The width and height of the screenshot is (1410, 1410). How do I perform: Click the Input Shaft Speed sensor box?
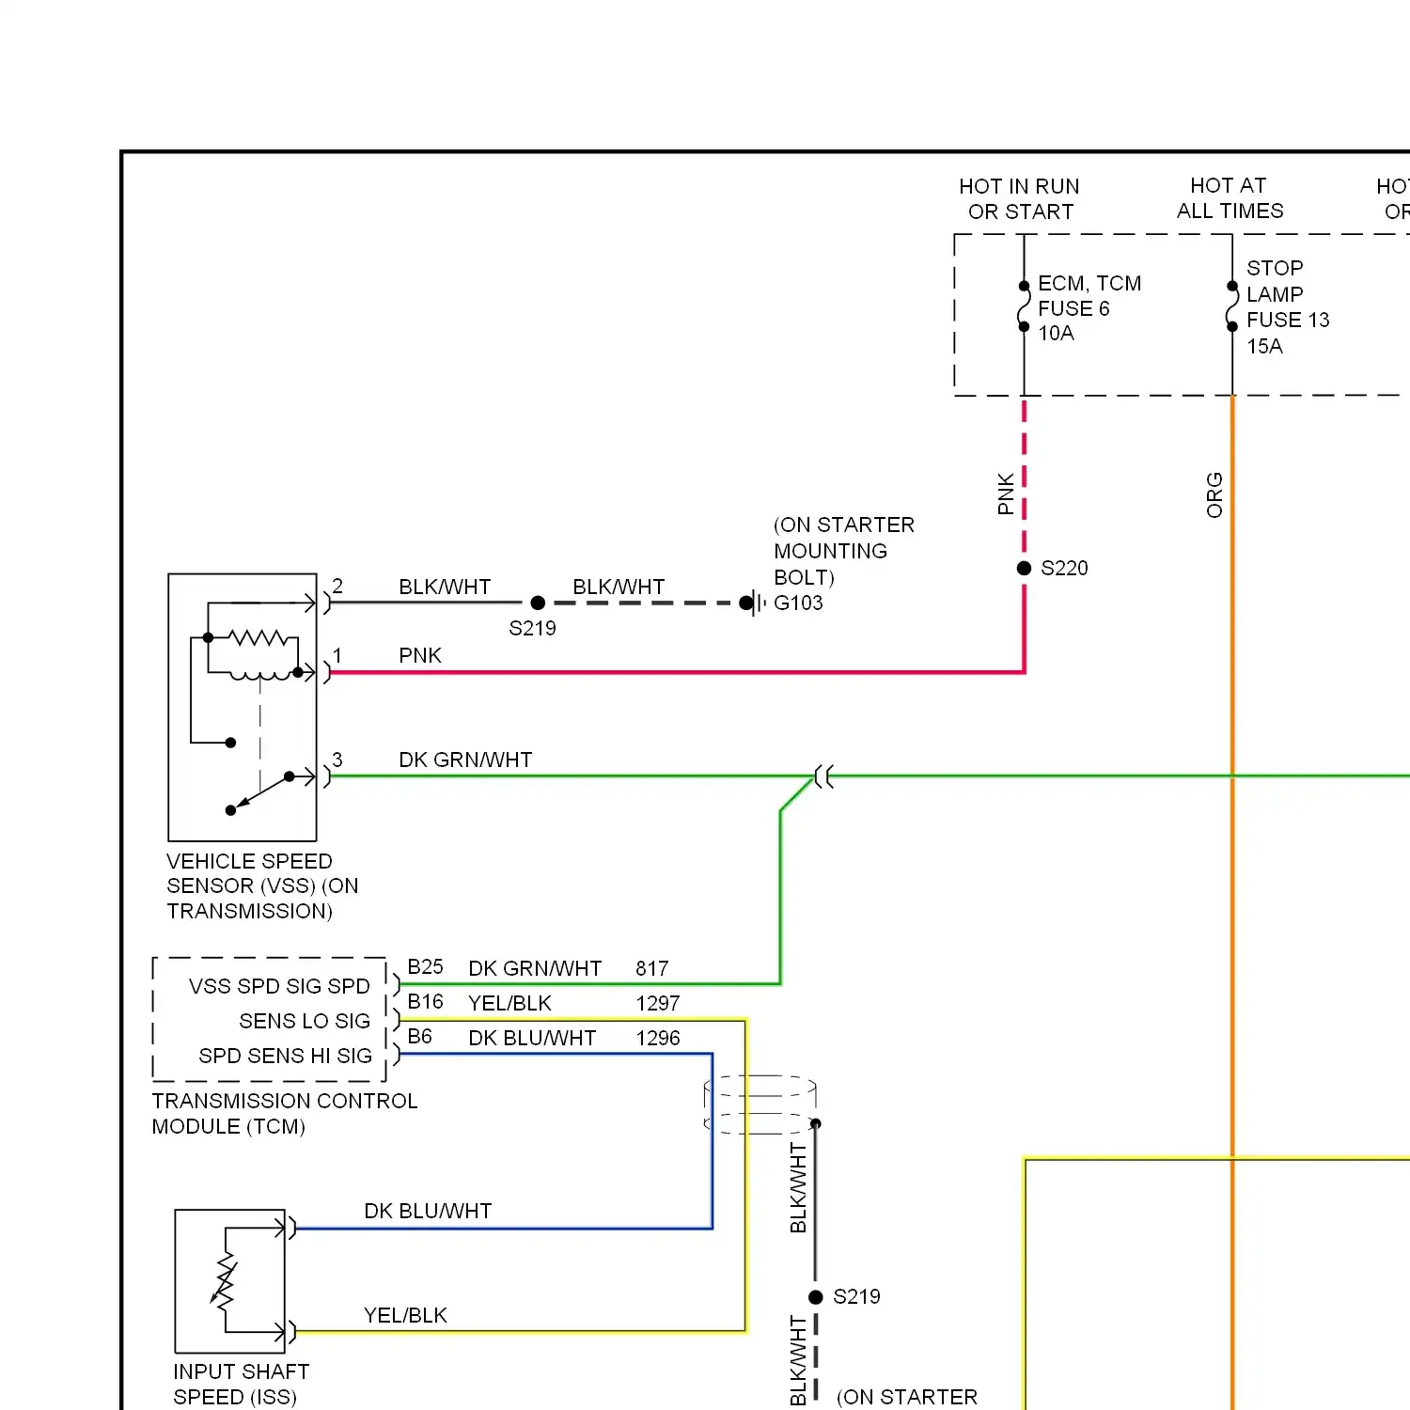click(x=230, y=1280)
